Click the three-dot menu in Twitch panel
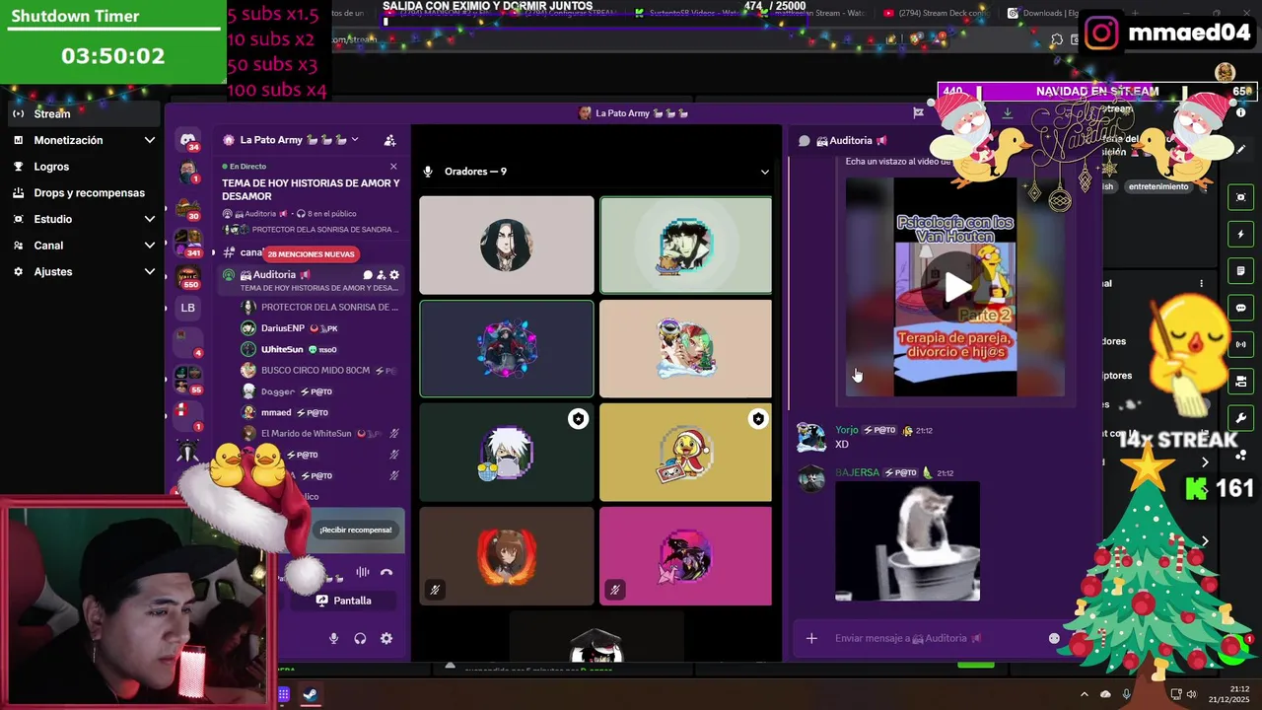Screen dimensions: 1262x710 (1201, 283)
